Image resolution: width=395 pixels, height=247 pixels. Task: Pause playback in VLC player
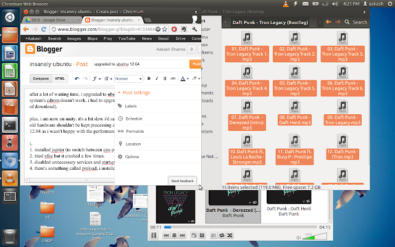click(x=154, y=235)
